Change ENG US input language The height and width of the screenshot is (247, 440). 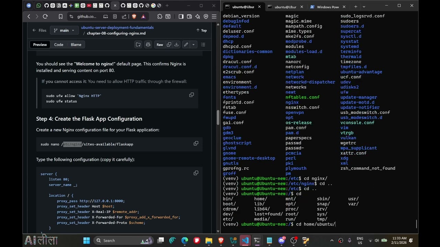pyautogui.click(x=360, y=240)
